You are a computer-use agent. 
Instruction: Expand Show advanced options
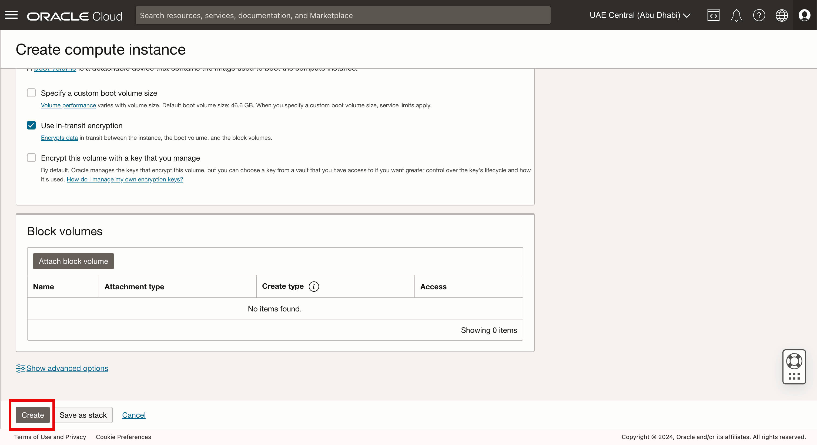coord(67,368)
